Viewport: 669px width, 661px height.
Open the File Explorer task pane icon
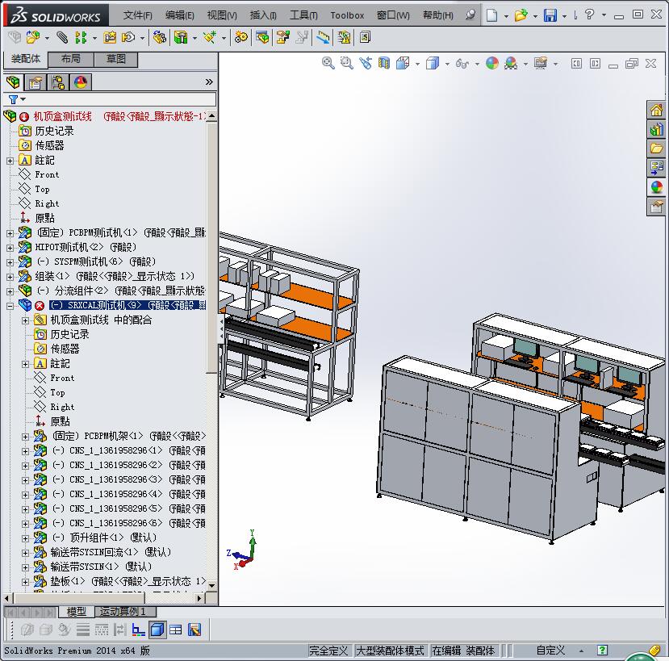click(656, 149)
